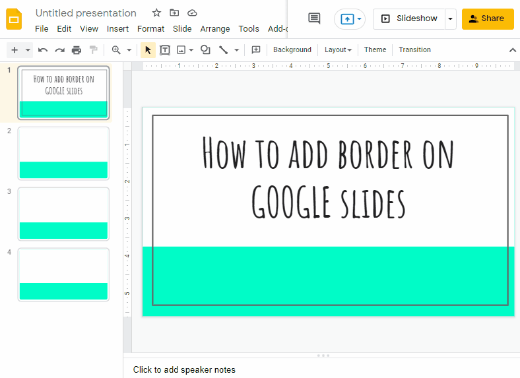This screenshot has height=378, width=520.
Task: Select the Text box tool
Action: click(165, 50)
